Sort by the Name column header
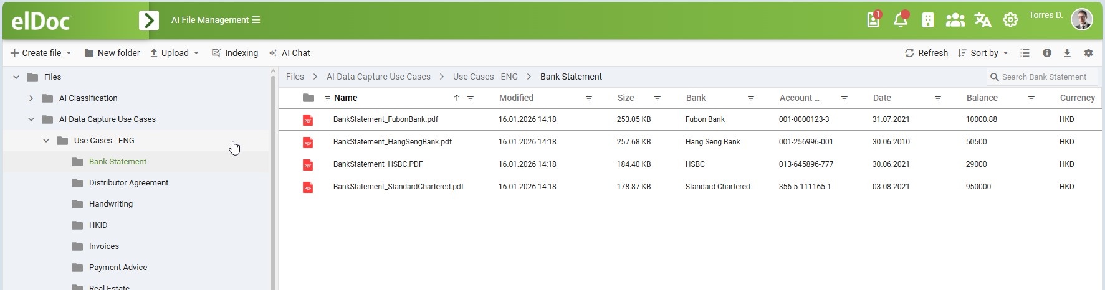The height and width of the screenshot is (290, 1105). coord(345,98)
